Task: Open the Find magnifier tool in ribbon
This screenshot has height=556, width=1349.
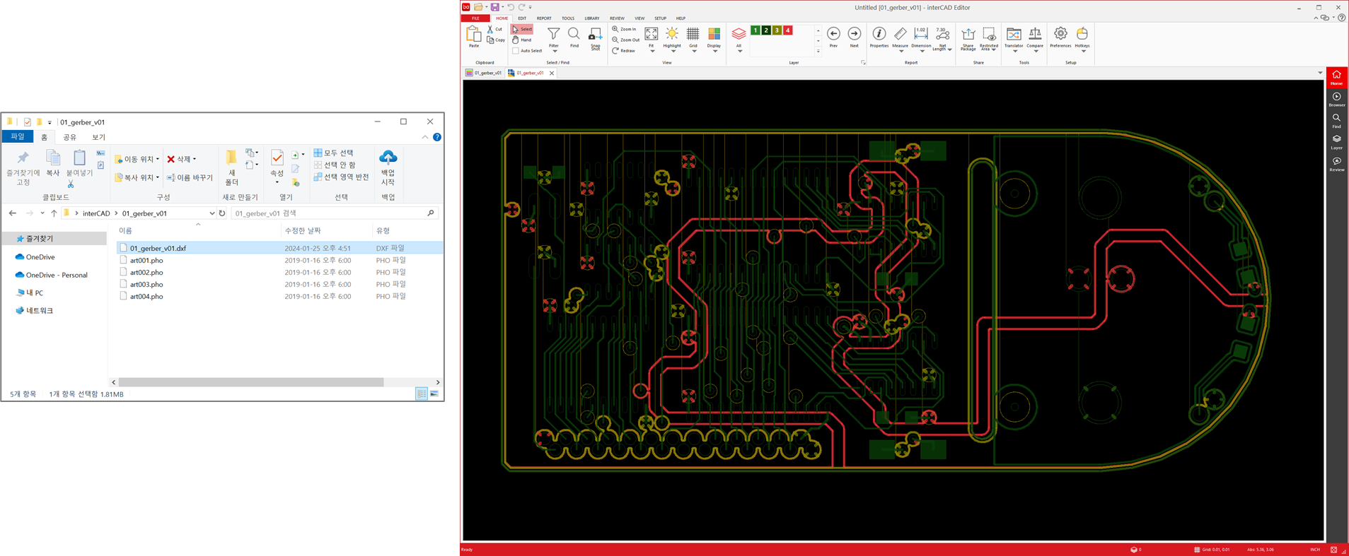Action: 574,37
